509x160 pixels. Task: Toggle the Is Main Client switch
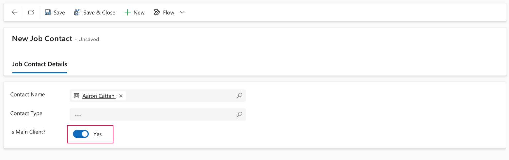click(x=81, y=134)
